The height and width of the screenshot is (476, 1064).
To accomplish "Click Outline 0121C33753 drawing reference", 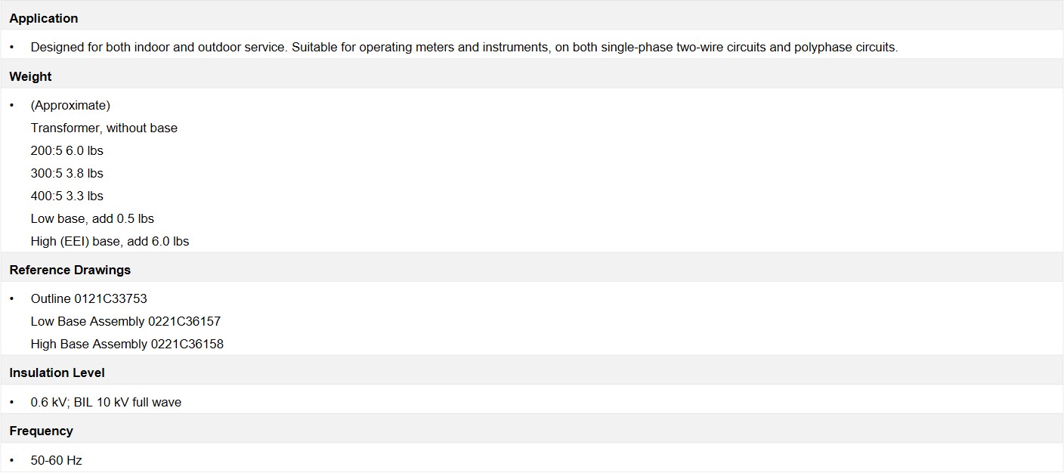I will click(89, 298).
